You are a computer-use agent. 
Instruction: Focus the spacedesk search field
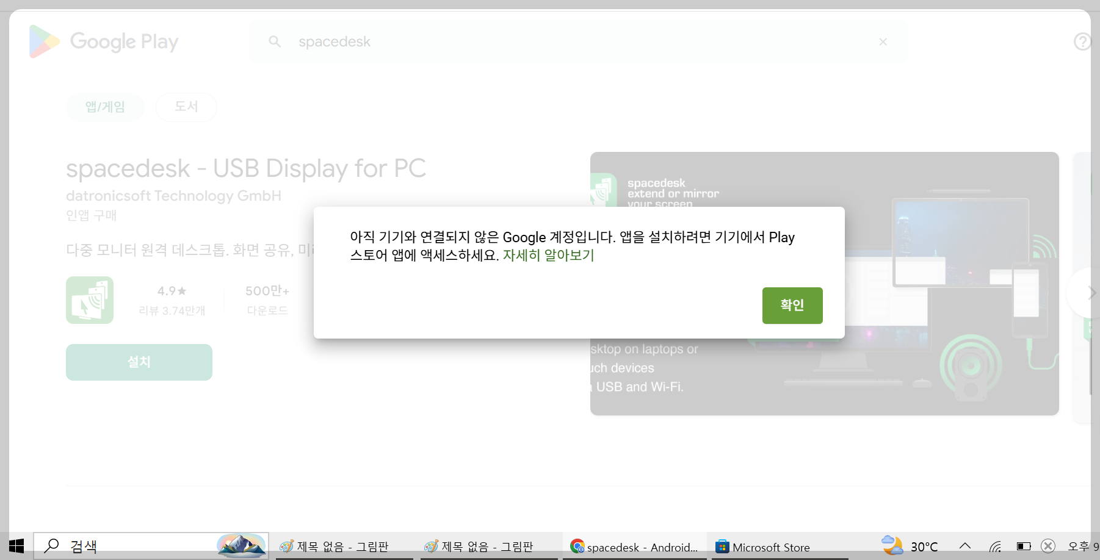click(579, 41)
